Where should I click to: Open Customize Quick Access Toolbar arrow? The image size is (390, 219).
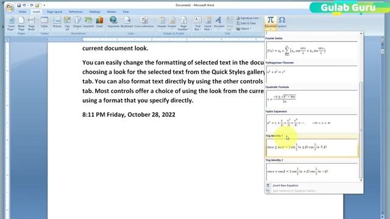pyautogui.click(x=44, y=5)
